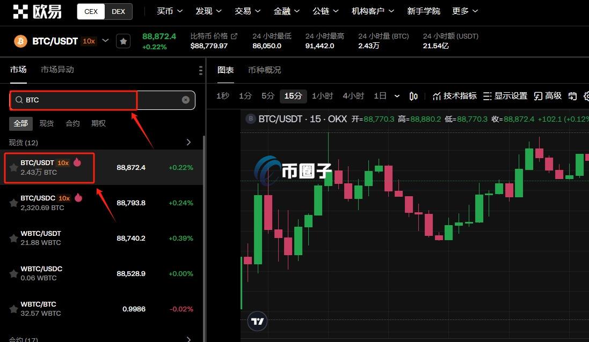Open the BTC/USDT pair selector chevron
The height and width of the screenshot is (342, 589).
tap(106, 41)
